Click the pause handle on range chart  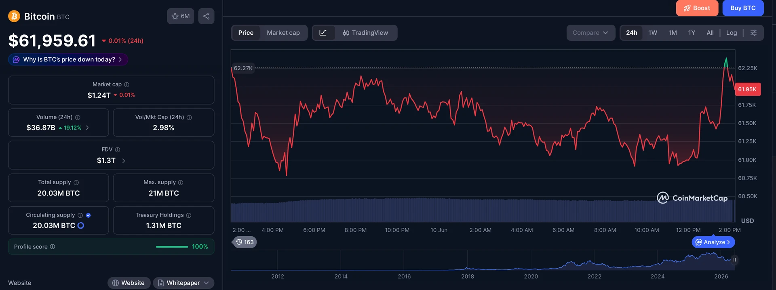(734, 260)
